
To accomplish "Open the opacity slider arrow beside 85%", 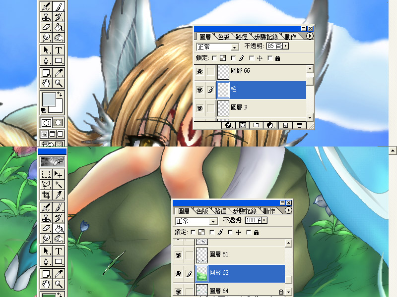I will pos(286,46).
